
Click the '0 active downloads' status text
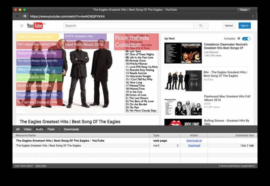pyautogui.click(x=237, y=166)
